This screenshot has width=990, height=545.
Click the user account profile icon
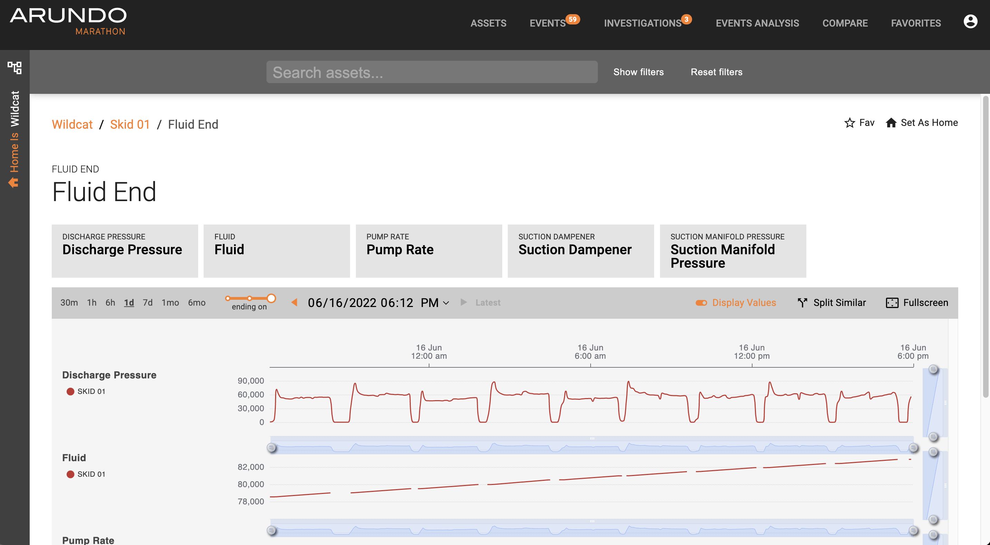pos(970,22)
